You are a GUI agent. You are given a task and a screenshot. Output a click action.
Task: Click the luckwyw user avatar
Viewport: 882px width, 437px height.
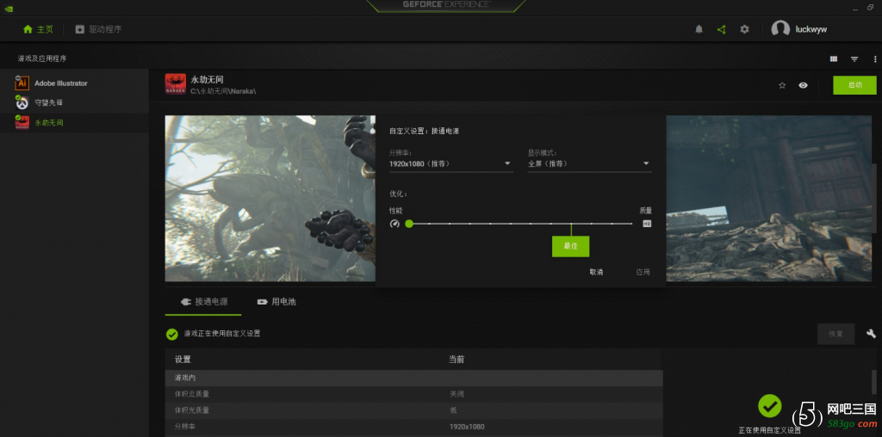pyautogui.click(x=780, y=29)
